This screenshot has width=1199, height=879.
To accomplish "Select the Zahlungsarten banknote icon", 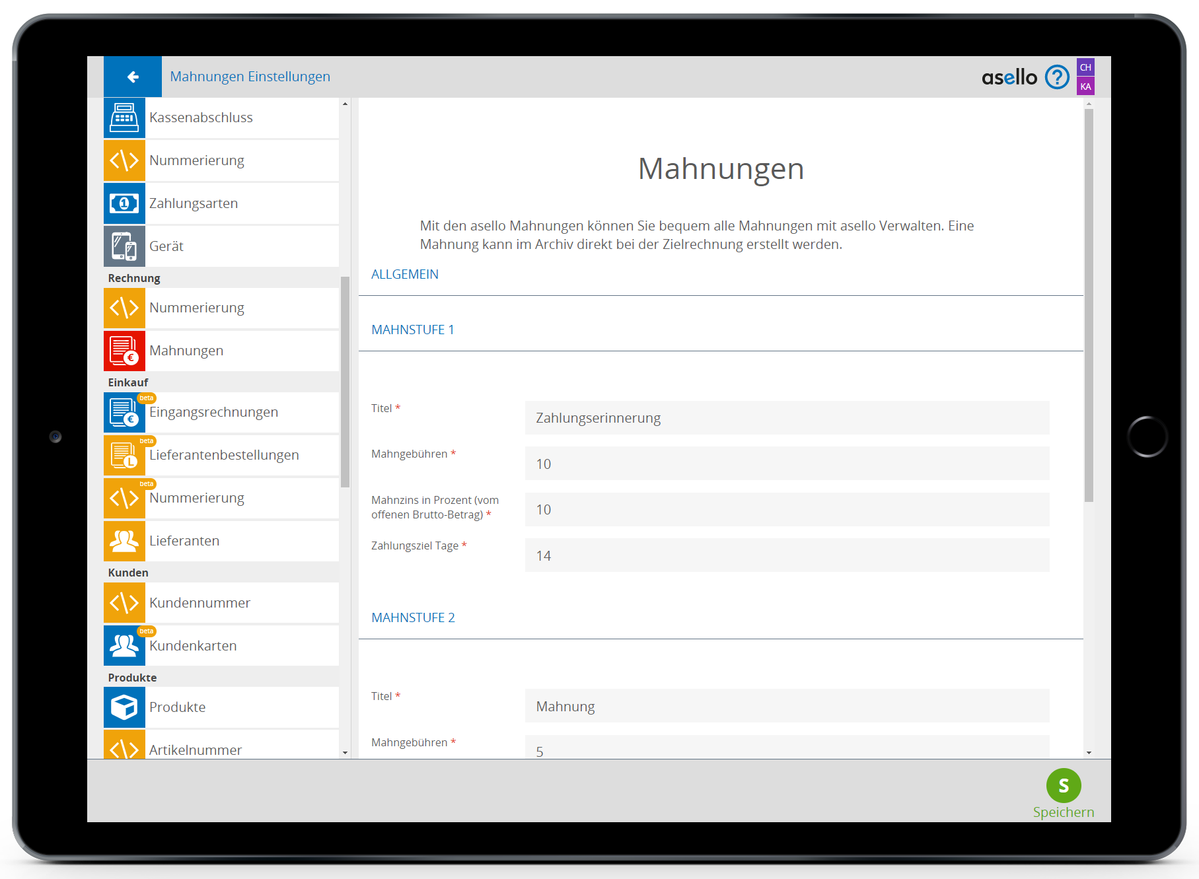I will 124,203.
